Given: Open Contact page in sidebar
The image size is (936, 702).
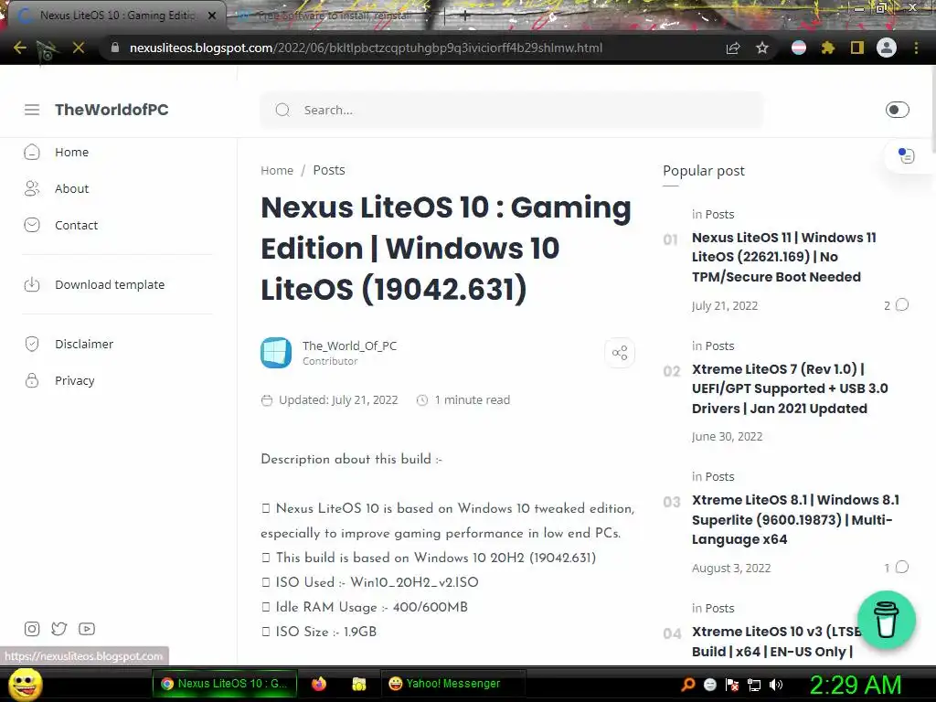Looking at the screenshot, I should tap(76, 225).
